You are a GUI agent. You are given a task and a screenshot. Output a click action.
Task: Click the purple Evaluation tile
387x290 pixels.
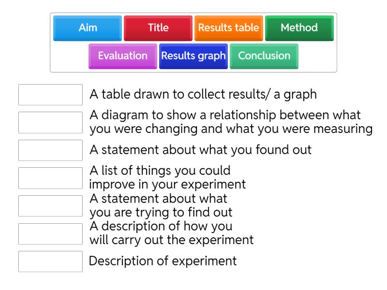click(123, 56)
